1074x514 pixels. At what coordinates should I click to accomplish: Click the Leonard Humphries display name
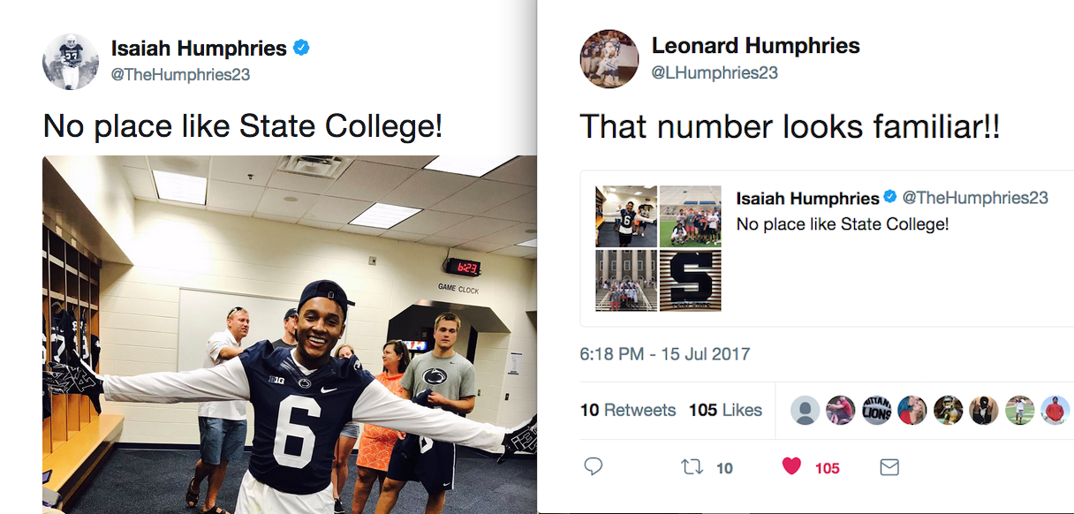coord(755,46)
